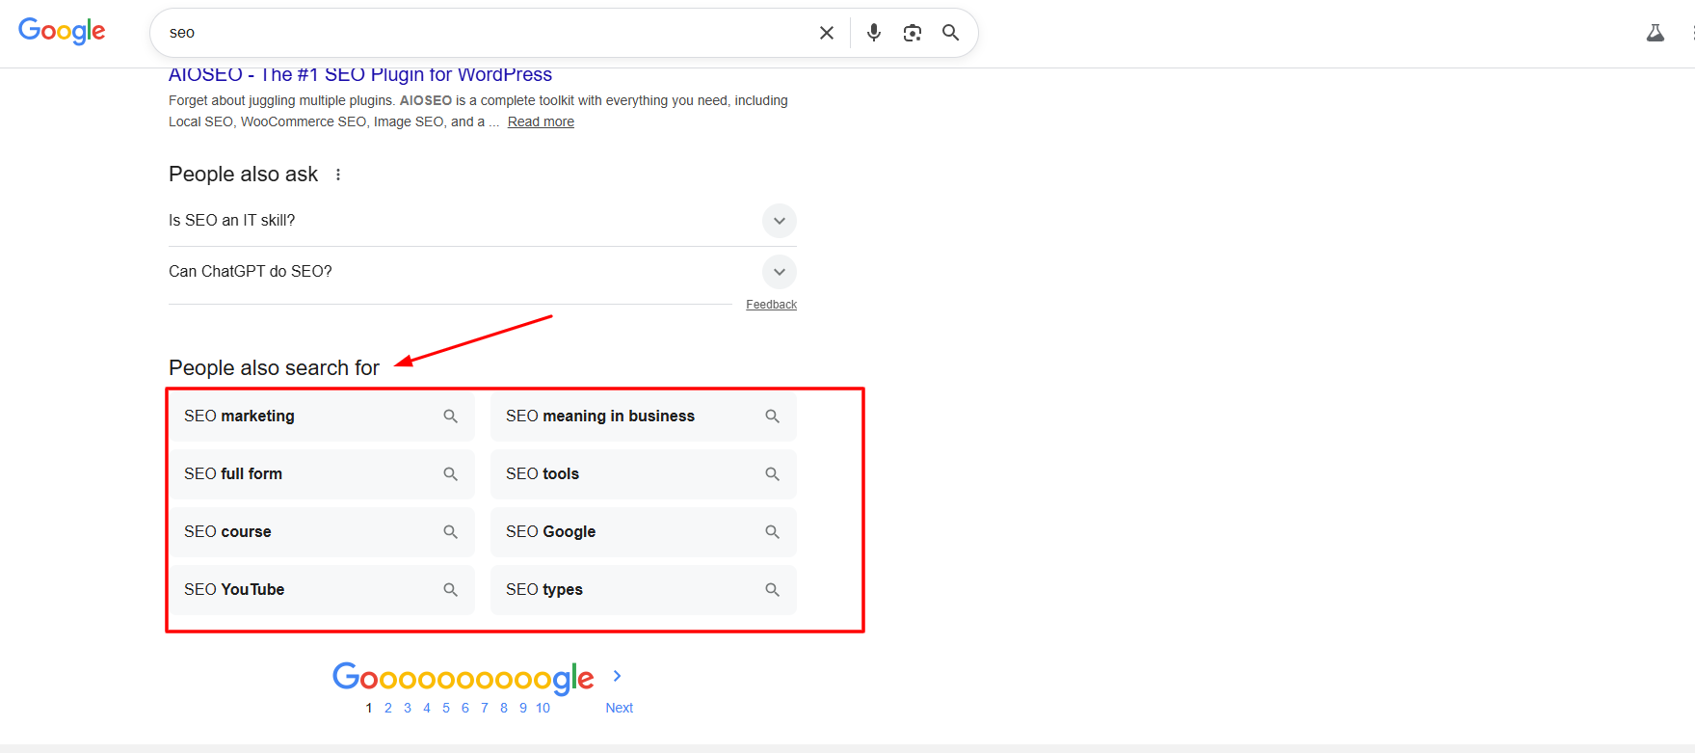
Task: Jump to results page 10
Action: tap(543, 708)
